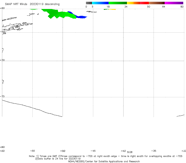The width and height of the screenshot is (186, 163).
Task: Click the brown segment of the color bar
Action: (157, 3)
